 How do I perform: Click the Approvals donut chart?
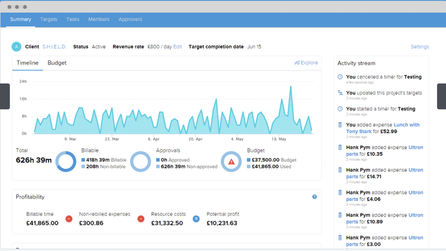[x=140, y=162]
